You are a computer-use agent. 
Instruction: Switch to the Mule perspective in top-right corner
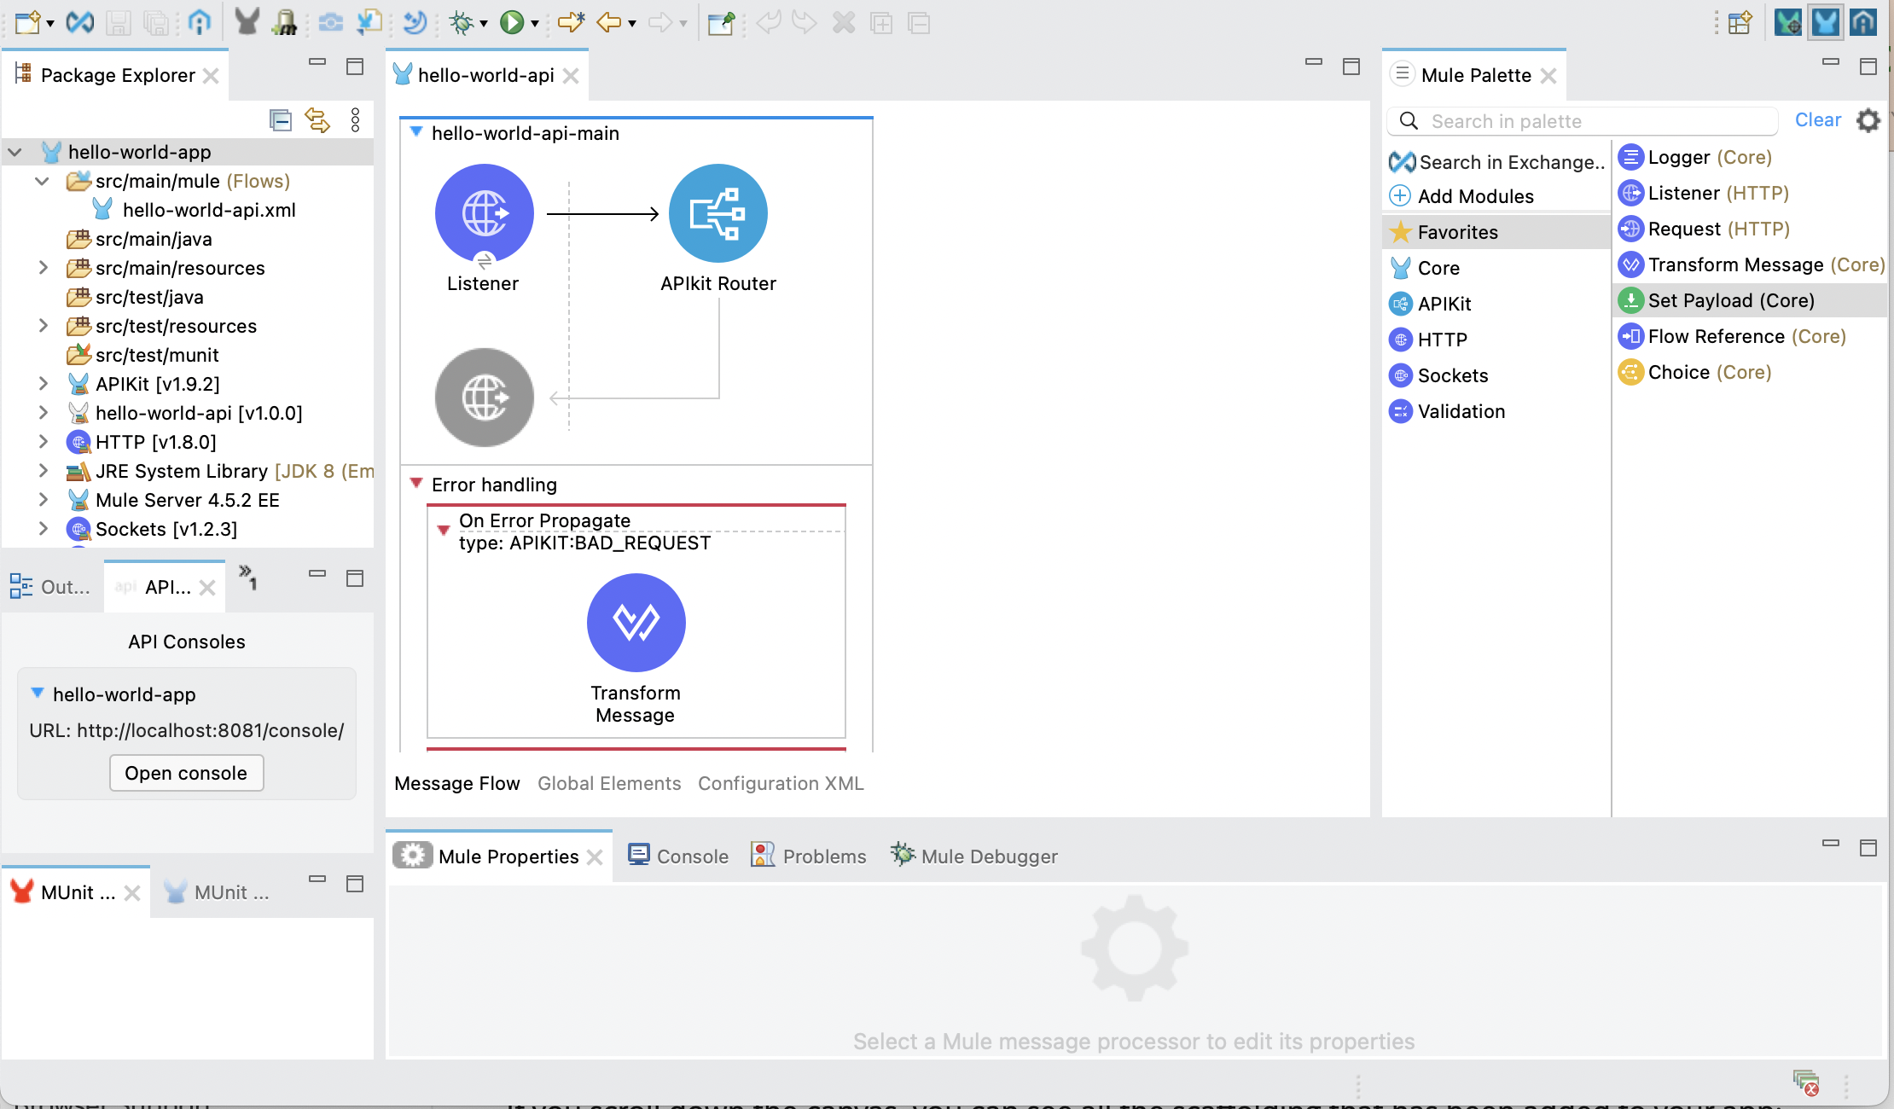point(1825,23)
